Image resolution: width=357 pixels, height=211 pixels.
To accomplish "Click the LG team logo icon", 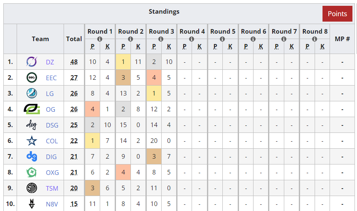I will pos(32,93).
